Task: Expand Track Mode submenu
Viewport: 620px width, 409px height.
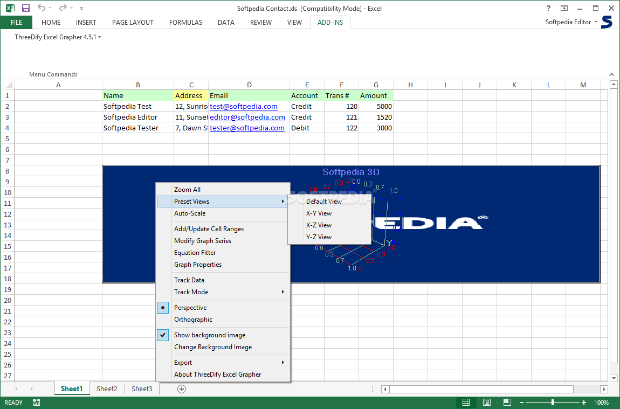Action: (x=223, y=292)
